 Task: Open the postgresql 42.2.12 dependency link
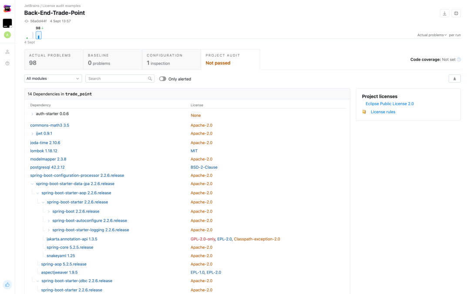coord(47,167)
